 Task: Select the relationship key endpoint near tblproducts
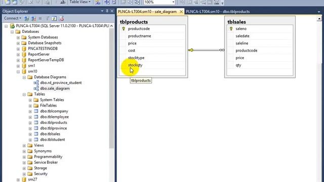click(x=191, y=50)
